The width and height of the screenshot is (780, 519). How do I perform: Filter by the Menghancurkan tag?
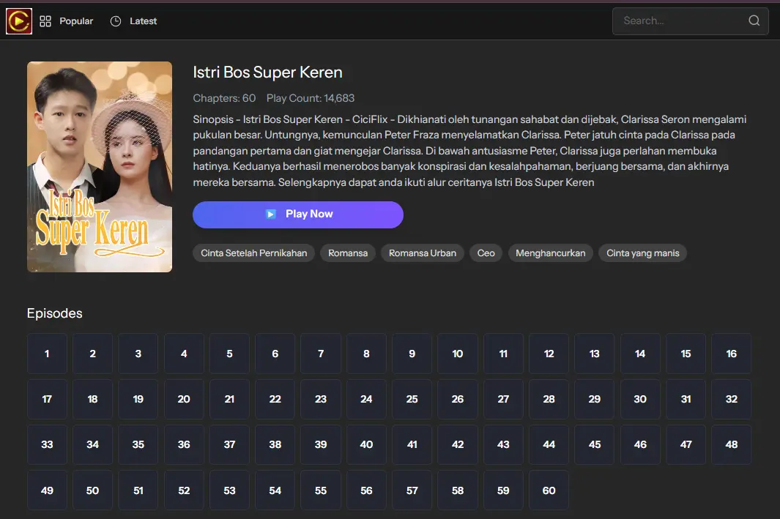tap(550, 253)
